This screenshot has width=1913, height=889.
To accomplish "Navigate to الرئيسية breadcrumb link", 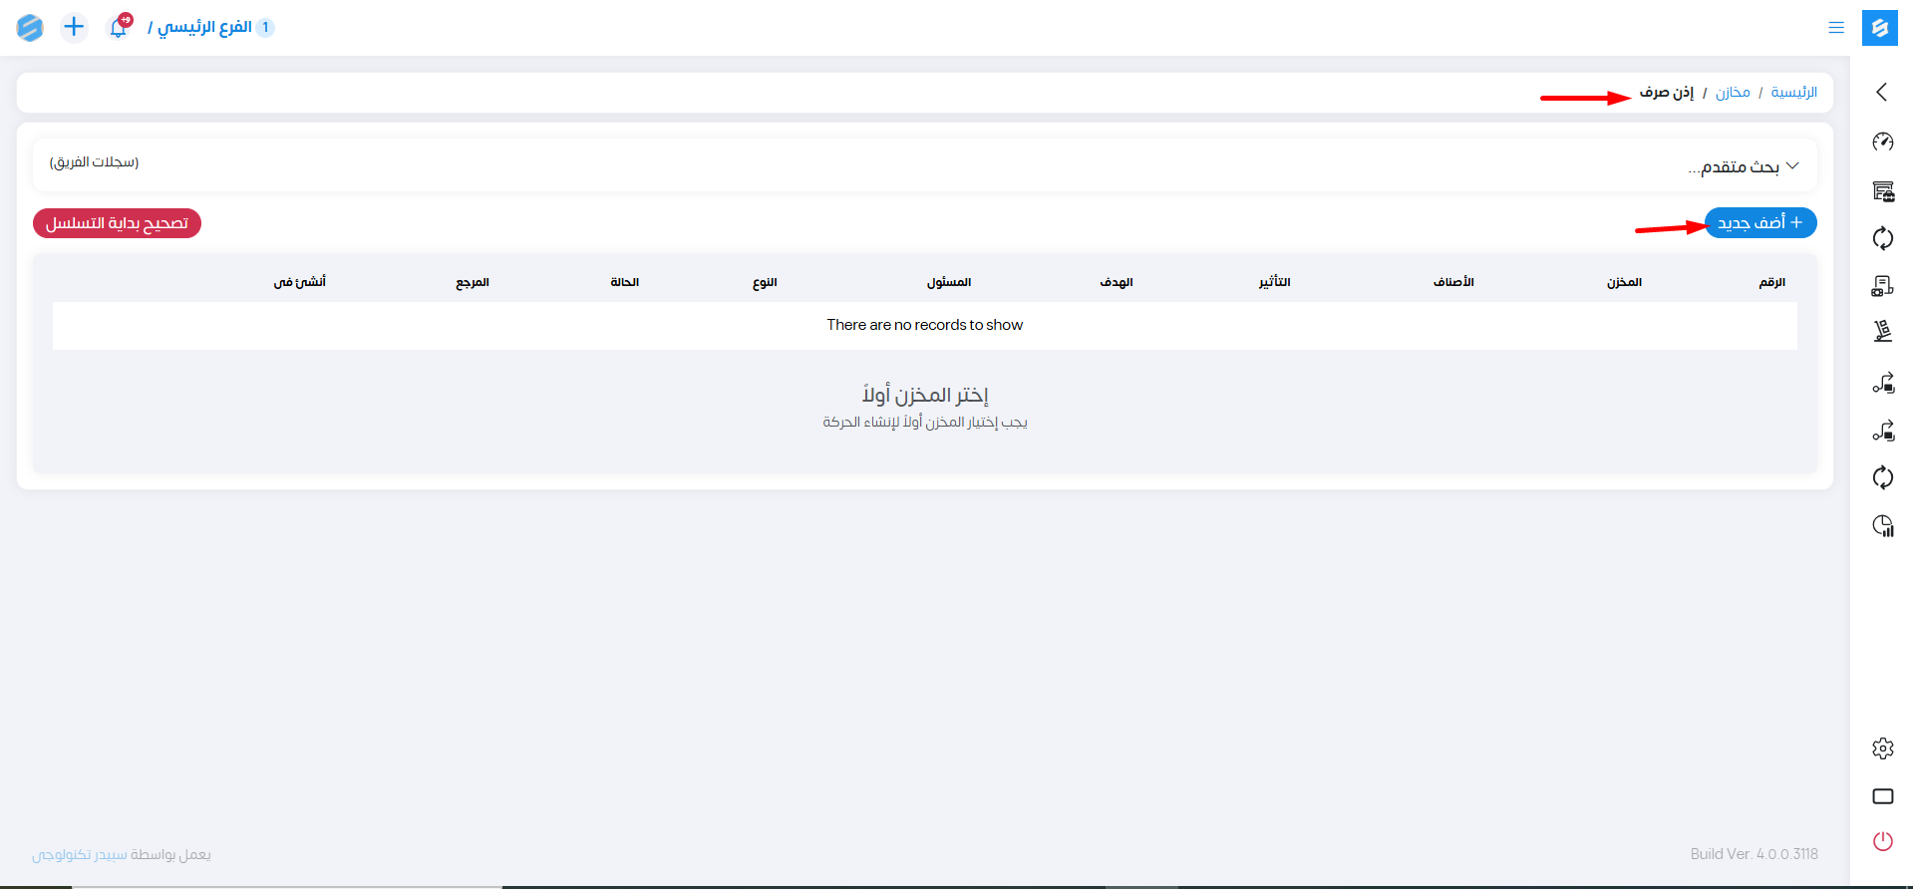I will pyautogui.click(x=1793, y=93).
